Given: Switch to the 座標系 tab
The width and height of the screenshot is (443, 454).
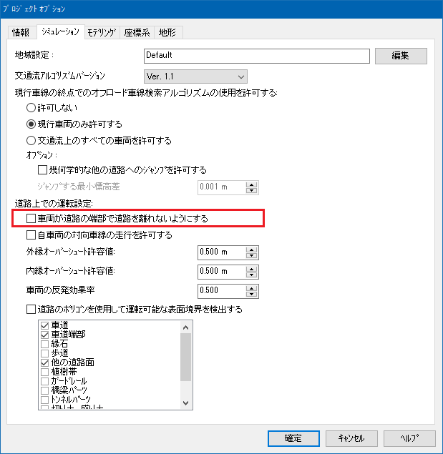Looking at the screenshot, I should 137,32.
